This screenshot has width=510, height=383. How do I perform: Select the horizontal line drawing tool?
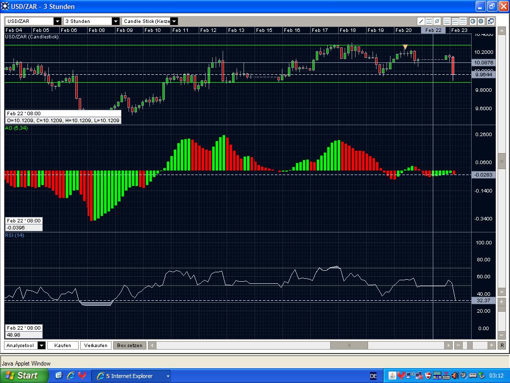[x=429, y=21]
